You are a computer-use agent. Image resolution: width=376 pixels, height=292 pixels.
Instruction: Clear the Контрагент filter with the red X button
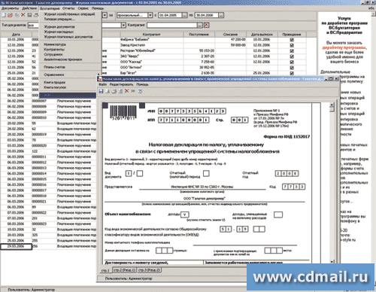pyautogui.click(x=206, y=25)
